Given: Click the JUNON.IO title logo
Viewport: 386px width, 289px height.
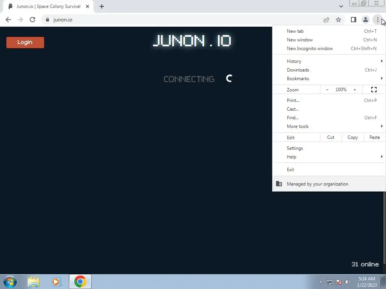Looking at the screenshot, I should point(192,41).
